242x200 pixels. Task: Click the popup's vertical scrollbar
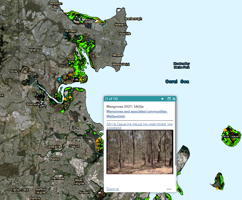(x=176, y=135)
